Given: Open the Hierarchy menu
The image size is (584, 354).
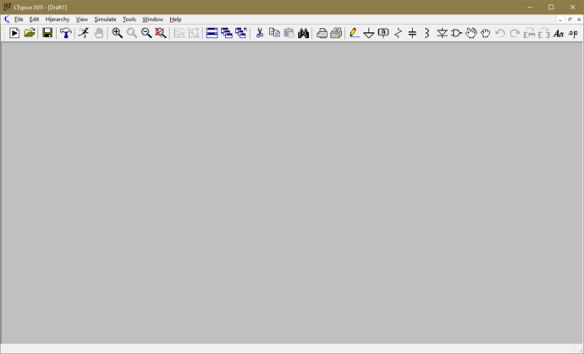Looking at the screenshot, I should click(x=58, y=19).
